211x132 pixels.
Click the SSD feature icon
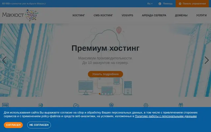click(5, 105)
